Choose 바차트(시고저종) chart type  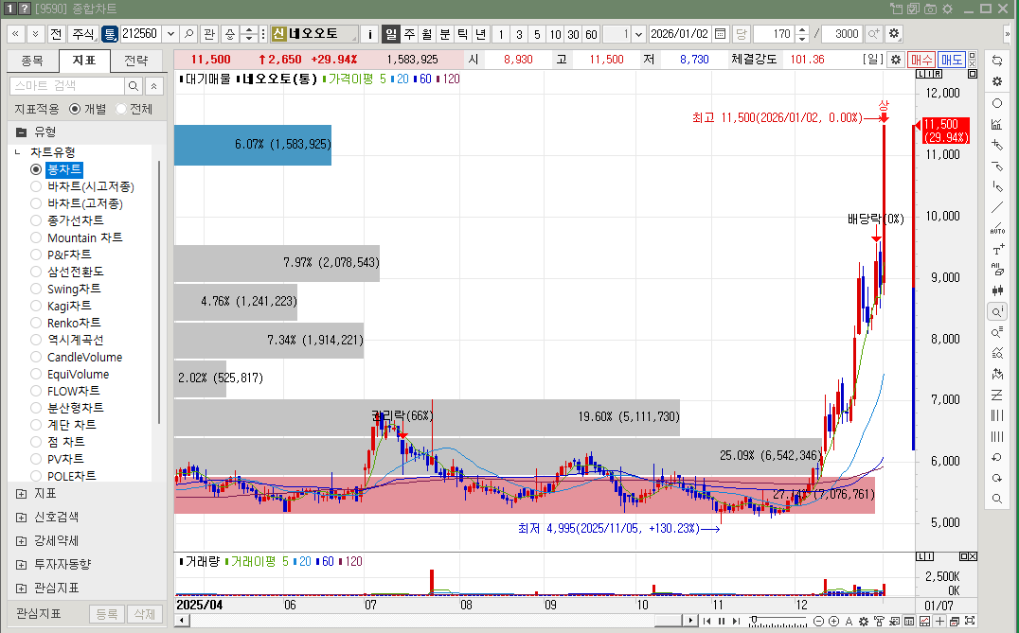[x=36, y=186]
